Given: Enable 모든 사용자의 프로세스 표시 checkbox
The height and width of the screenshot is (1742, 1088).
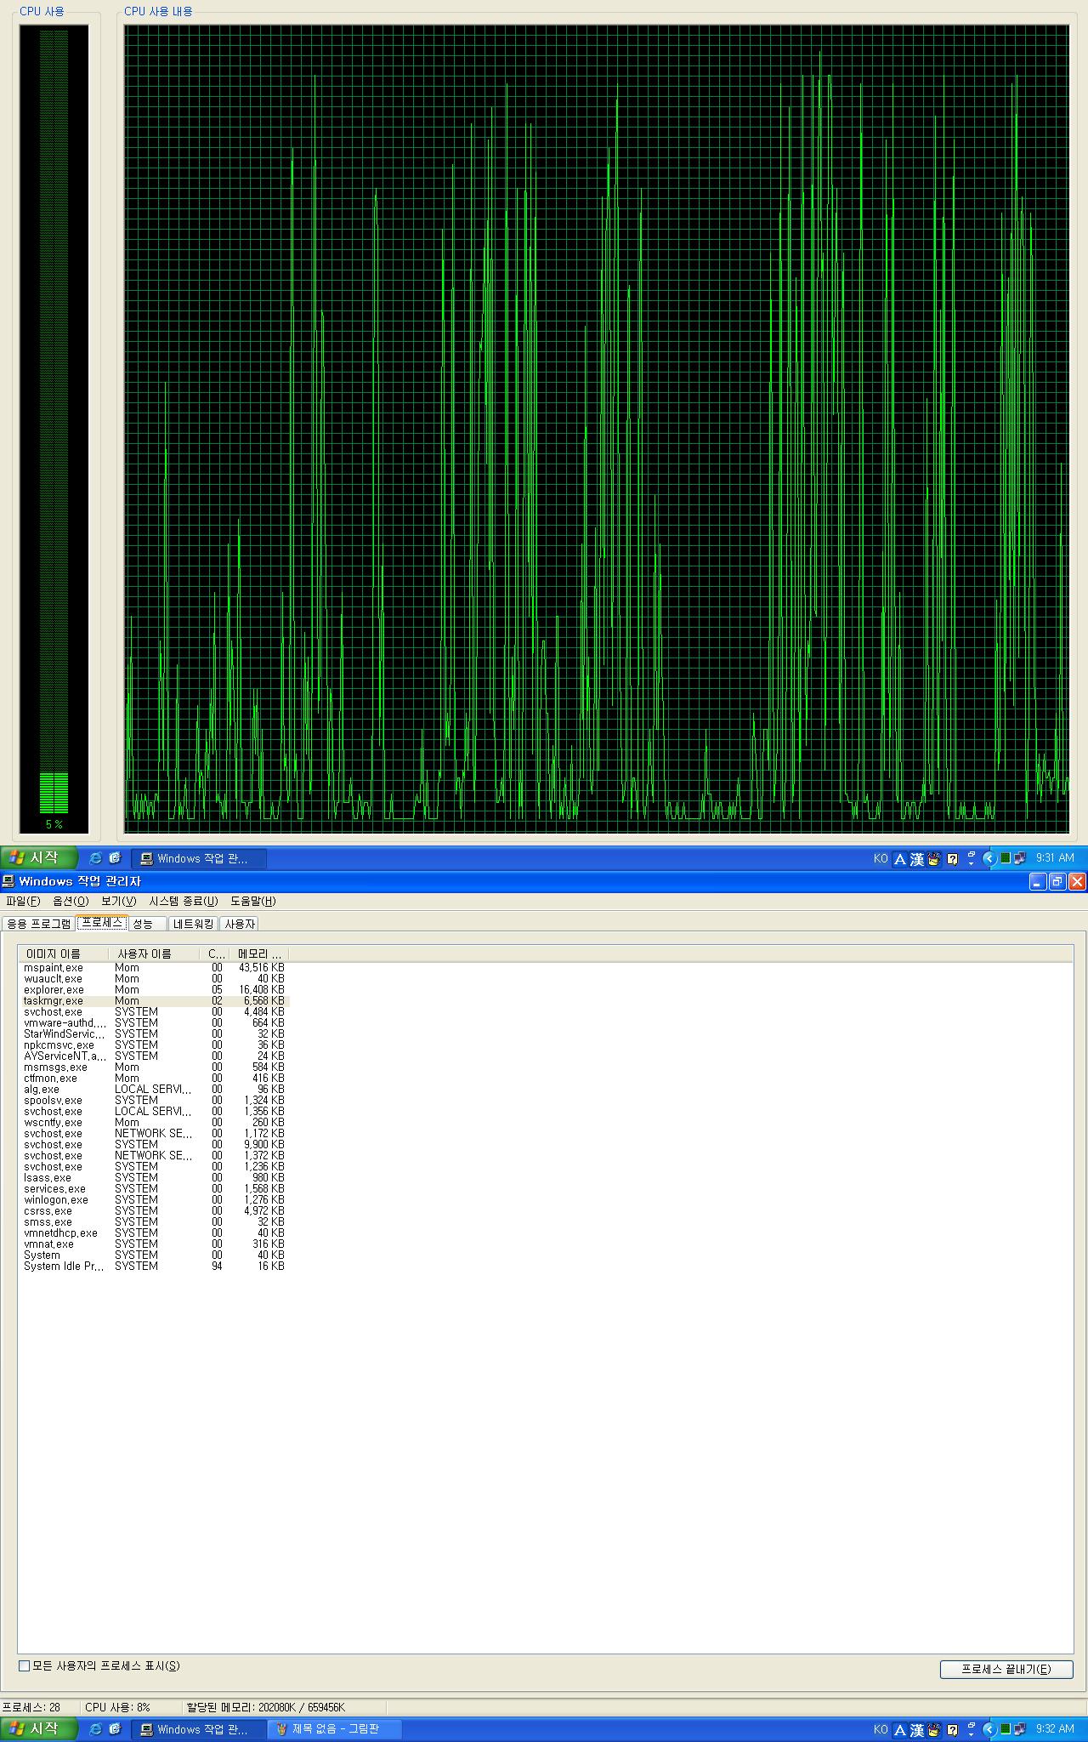Looking at the screenshot, I should pos(24,1665).
